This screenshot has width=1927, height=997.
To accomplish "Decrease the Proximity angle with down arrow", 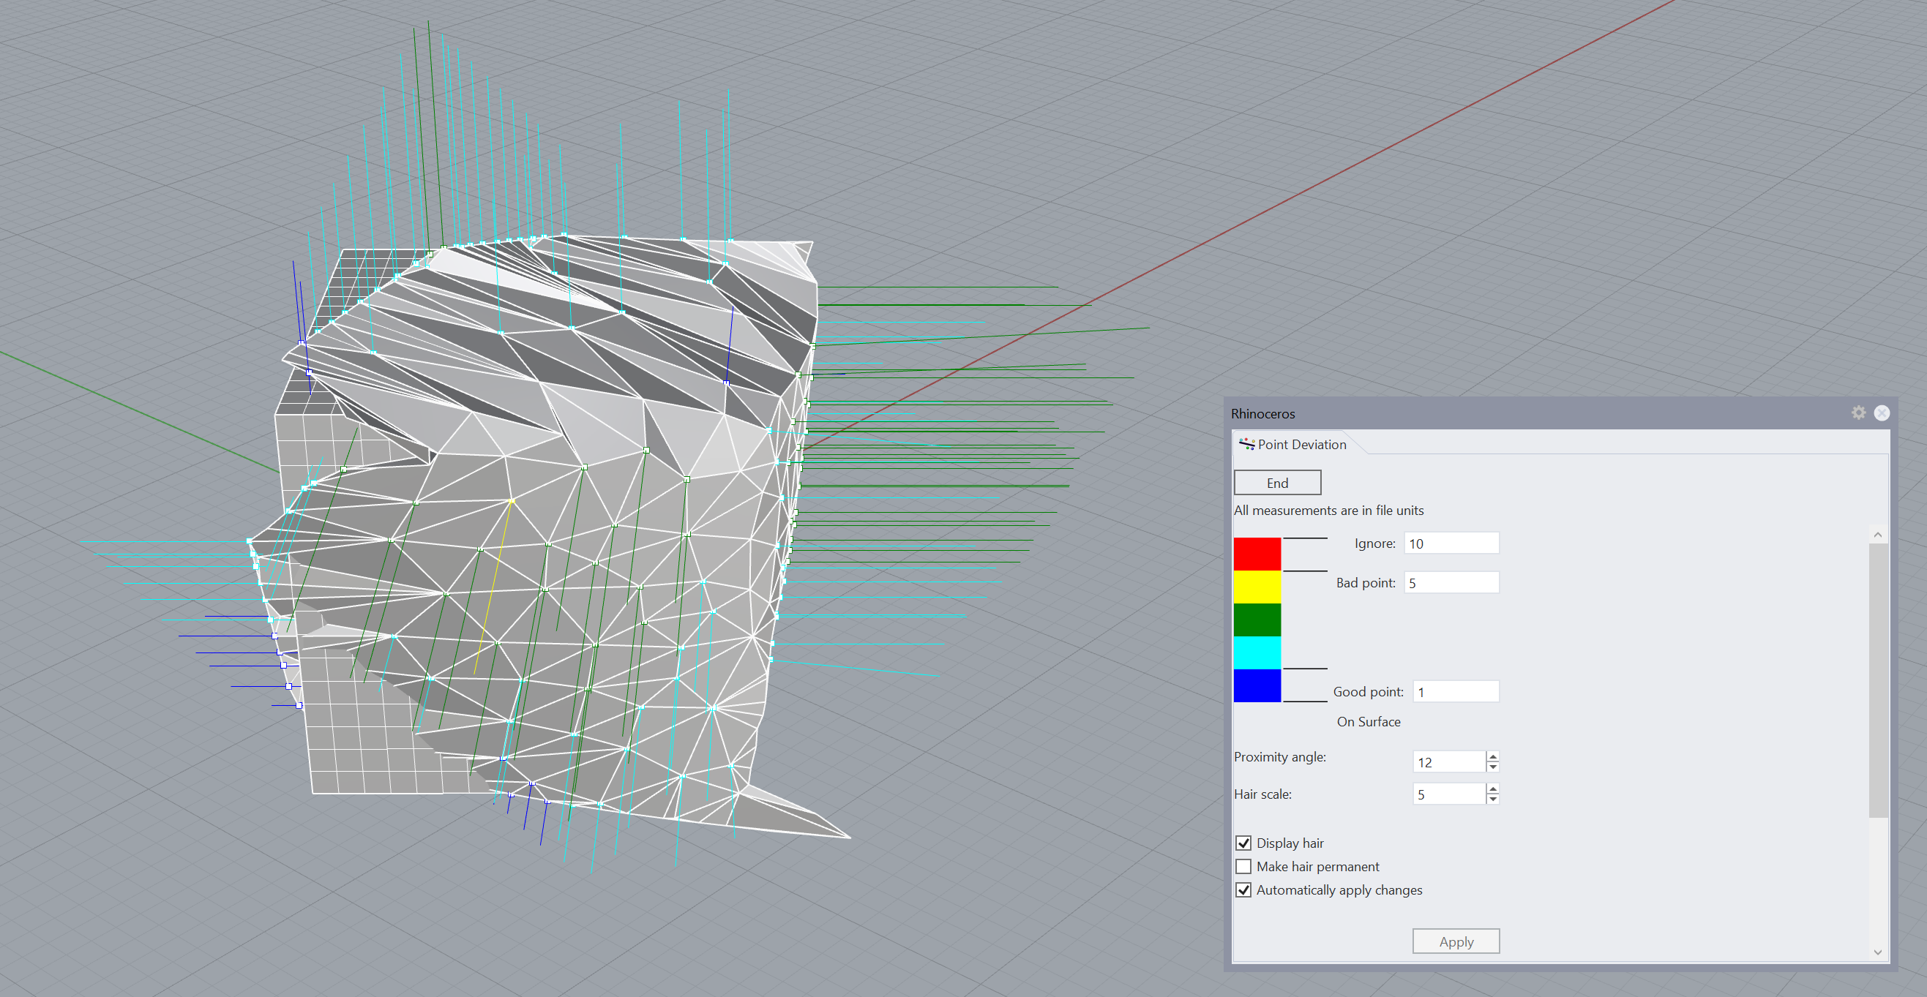I will [x=1492, y=767].
